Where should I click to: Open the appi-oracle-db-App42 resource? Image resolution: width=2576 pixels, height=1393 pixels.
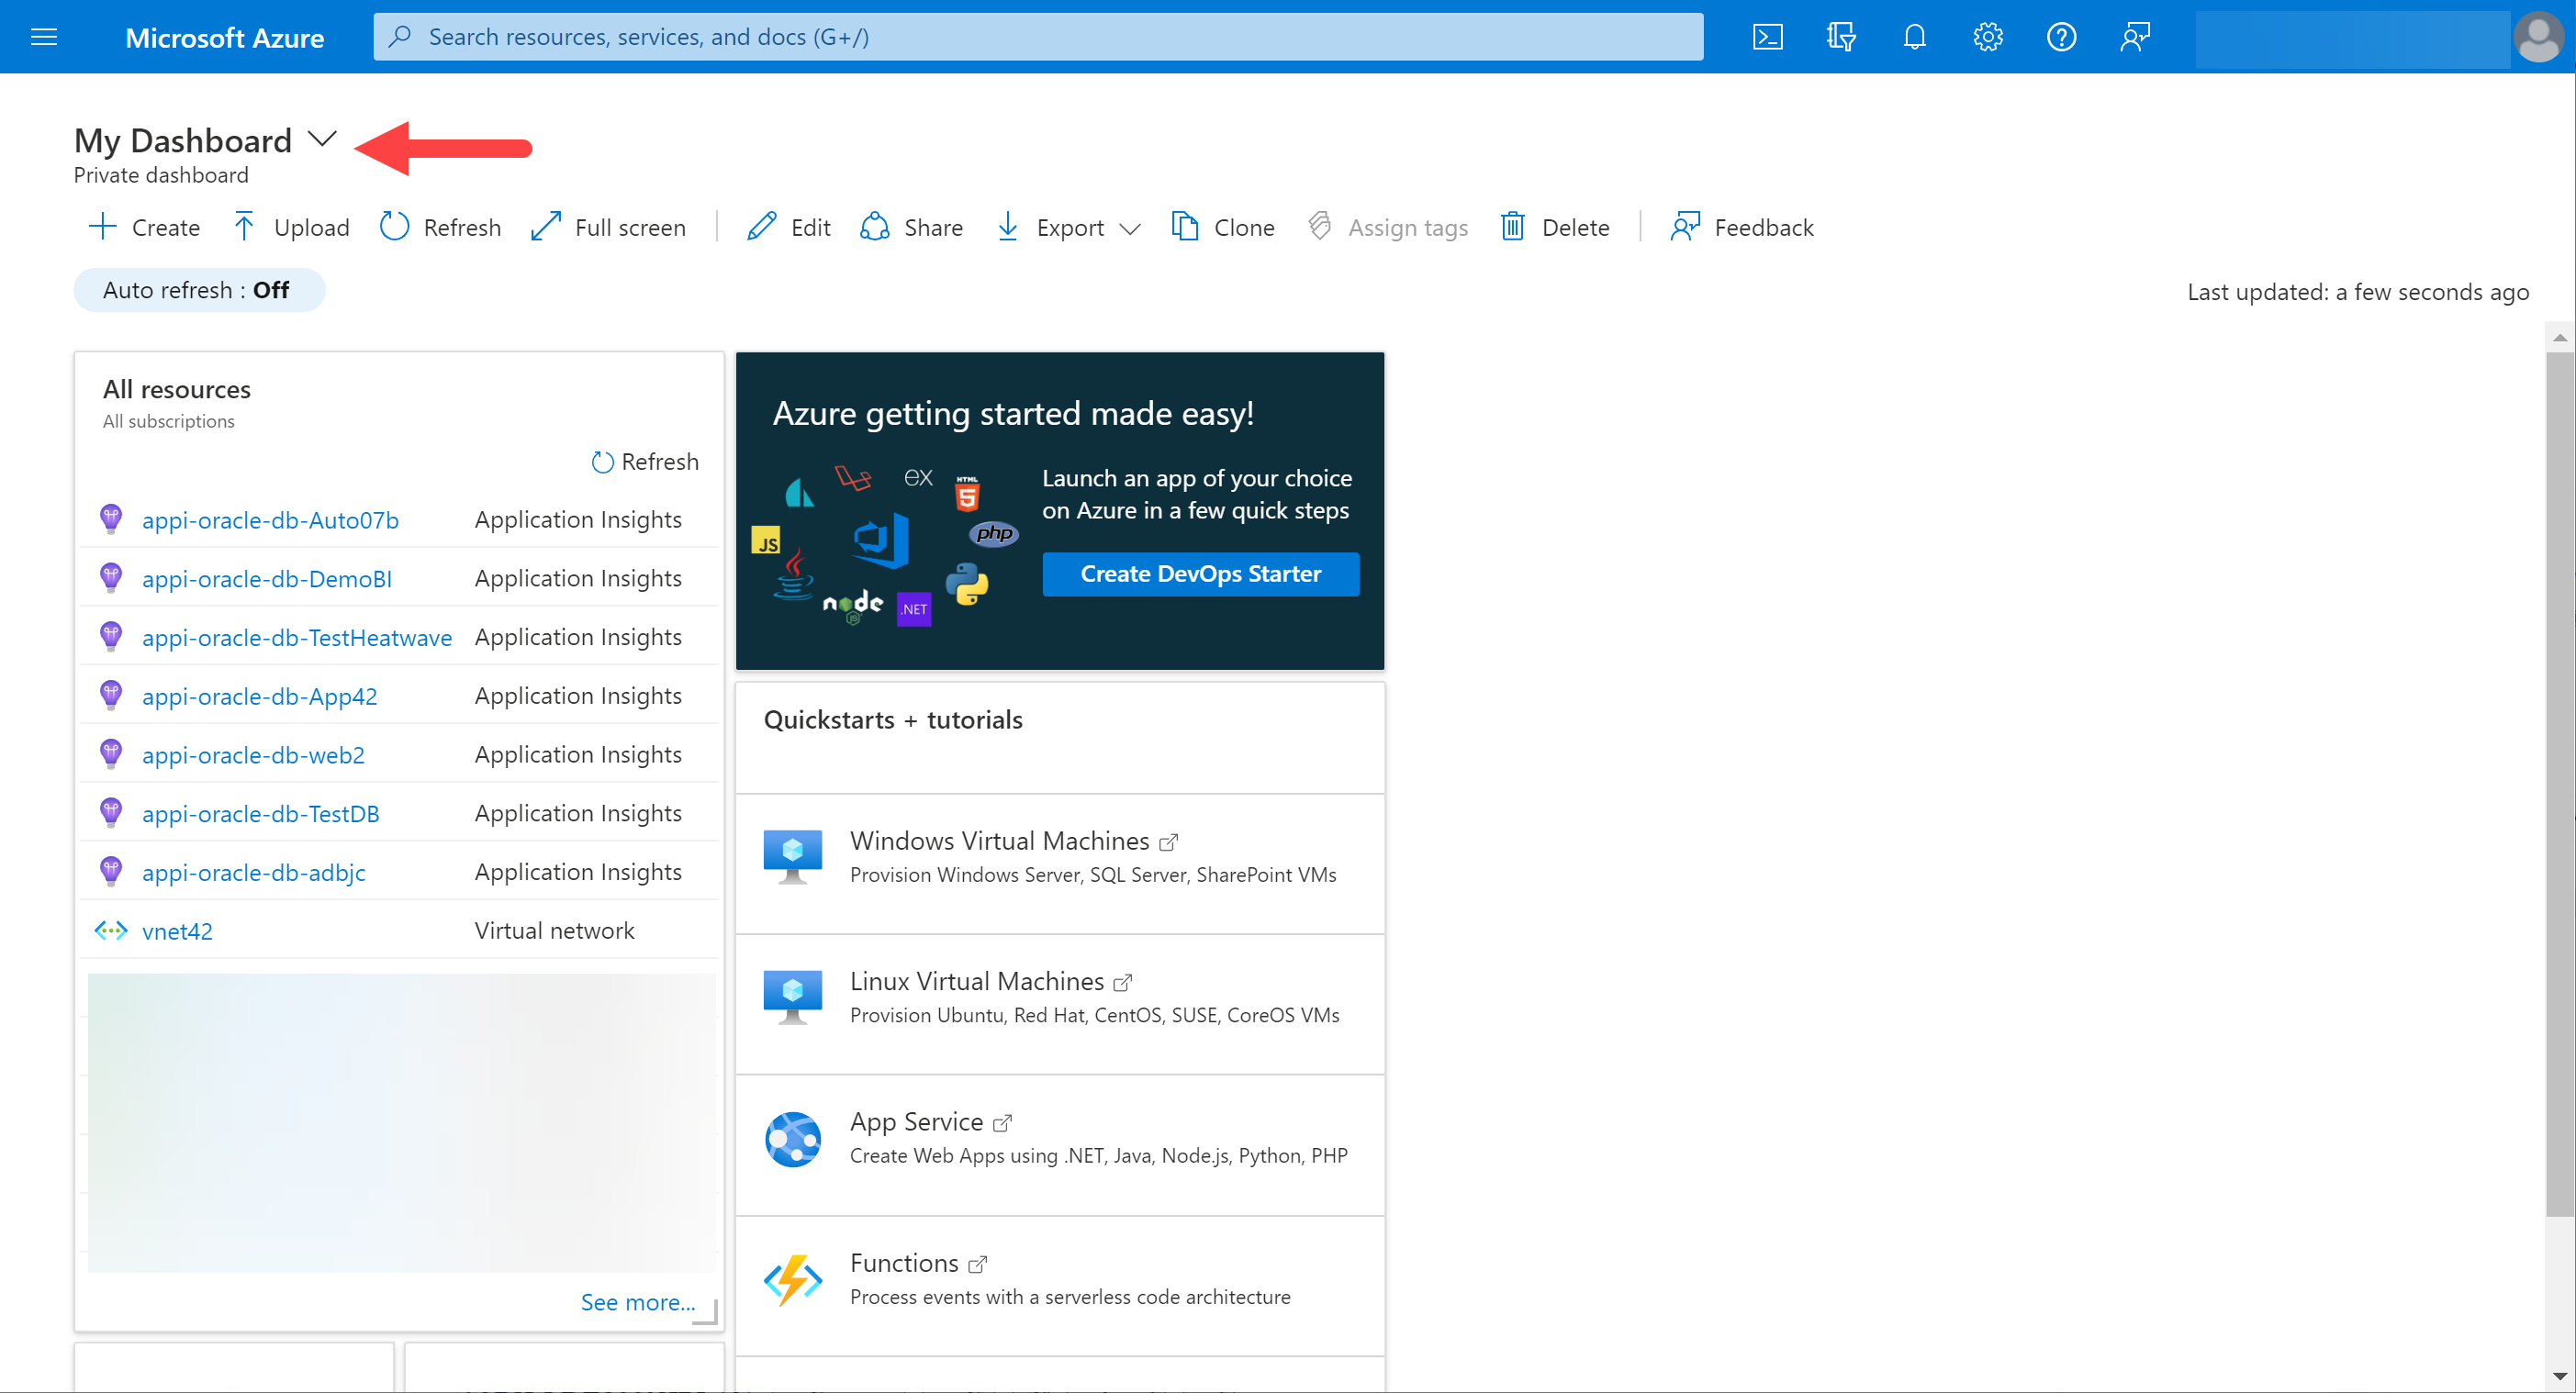pos(260,696)
